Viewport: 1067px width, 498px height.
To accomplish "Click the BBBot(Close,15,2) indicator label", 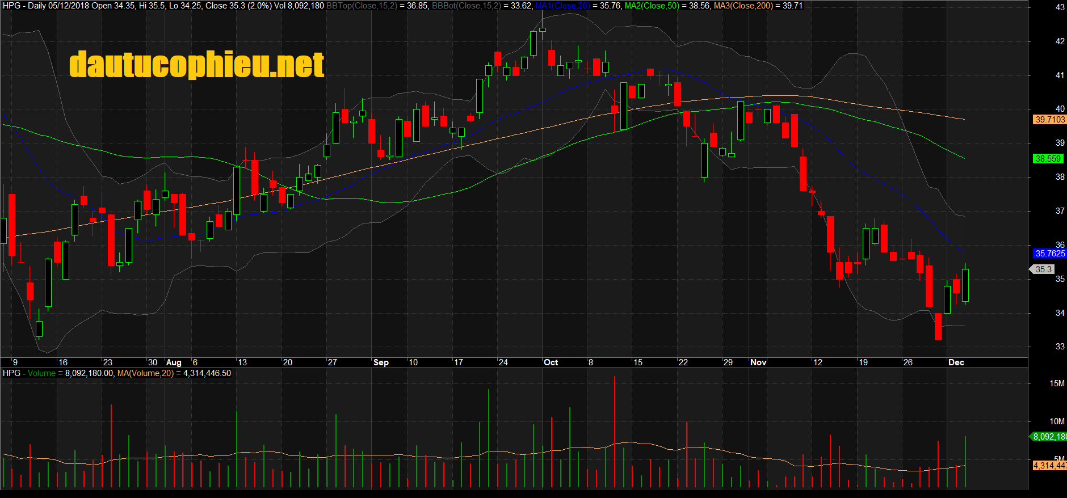I will 466,6.
